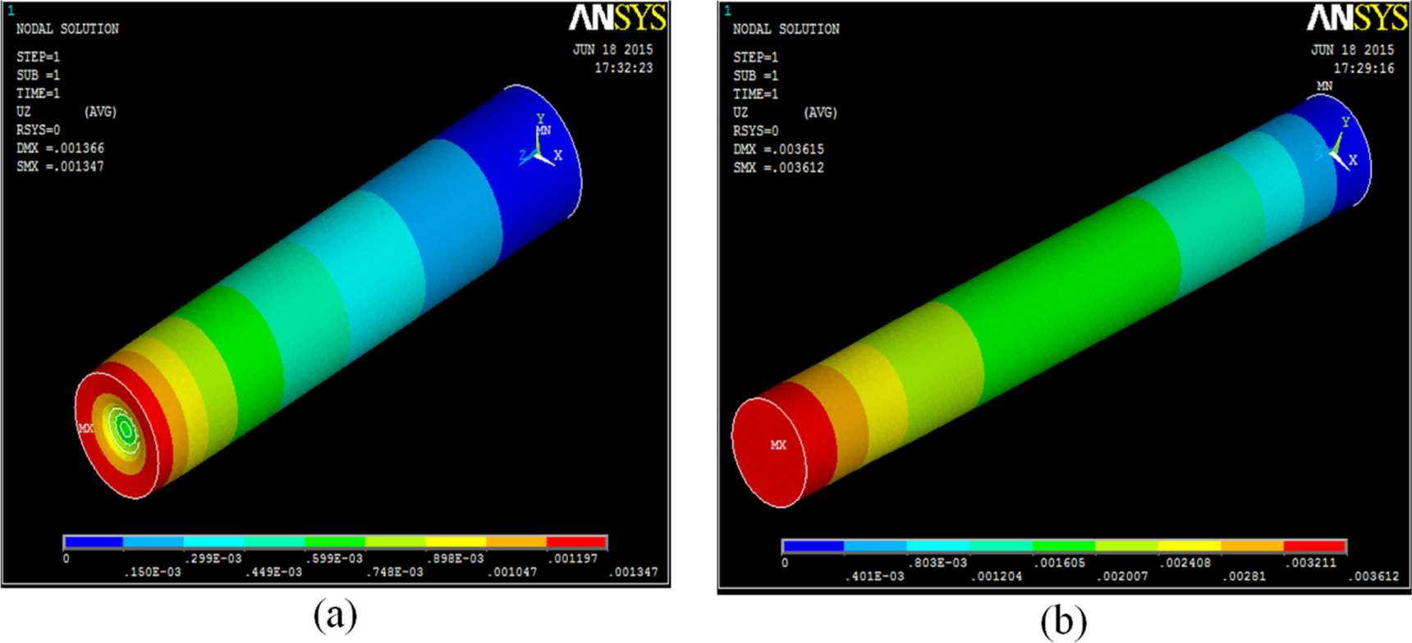The height and width of the screenshot is (643, 1412).
Task: Click the "DMX =.001366" value
Action: 60,148
